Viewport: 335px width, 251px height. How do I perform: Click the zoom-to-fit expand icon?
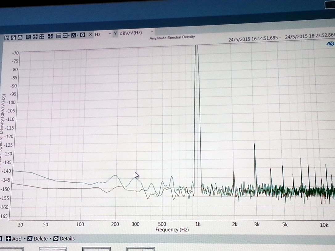point(42,37)
